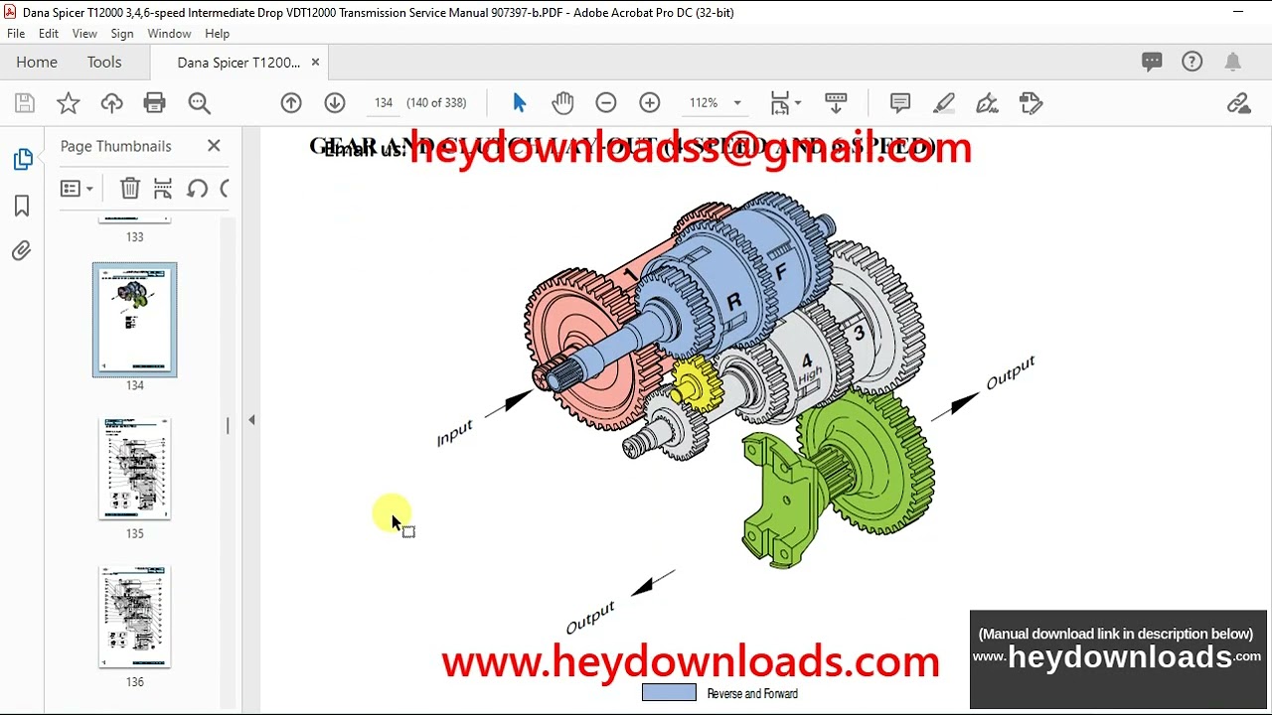Screen dimensions: 1272x715
Task: Open the fit page options tool
Action: pos(780,103)
